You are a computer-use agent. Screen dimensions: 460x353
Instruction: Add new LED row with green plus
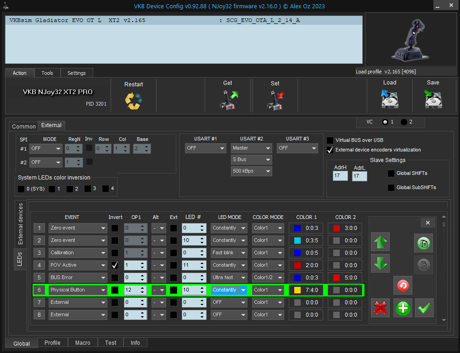[403, 308]
